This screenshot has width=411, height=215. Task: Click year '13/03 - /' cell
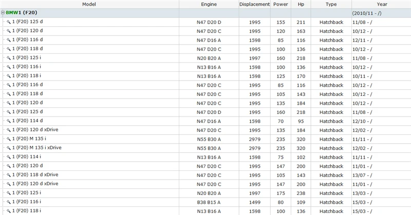tap(362, 193)
